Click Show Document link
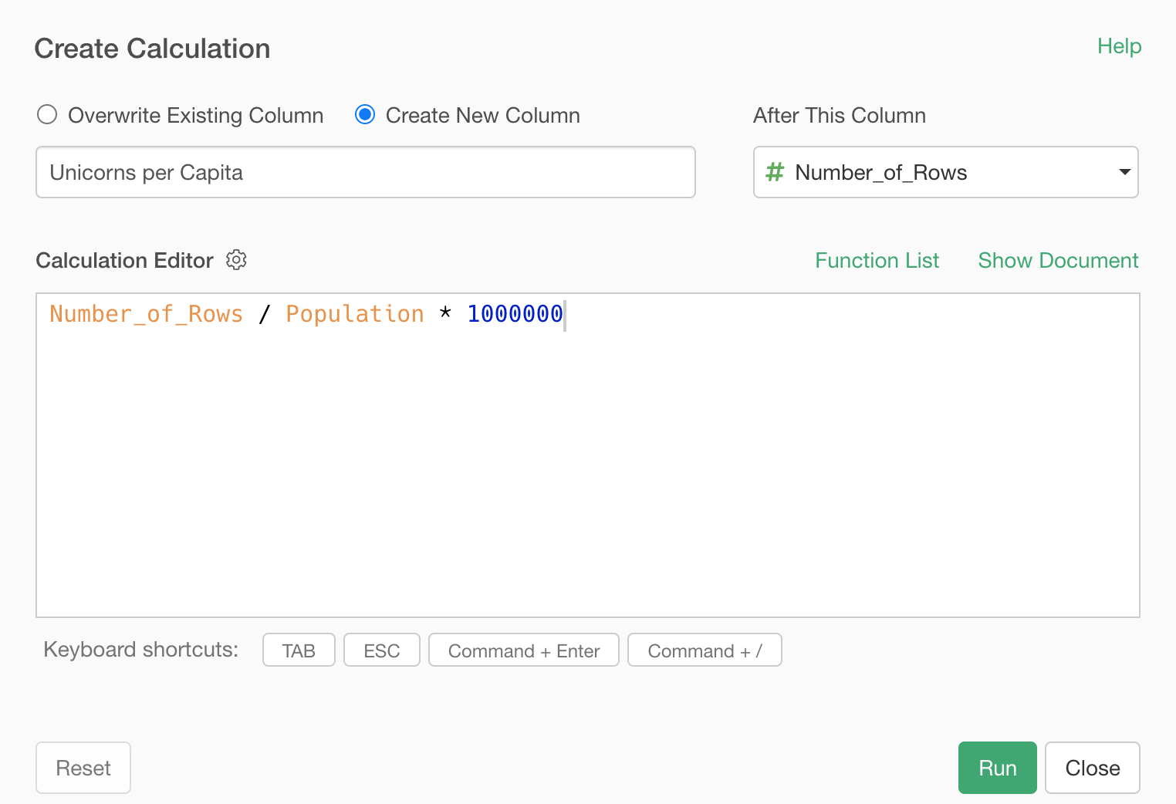The width and height of the screenshot is (1176, 804). coord(1057,261)
